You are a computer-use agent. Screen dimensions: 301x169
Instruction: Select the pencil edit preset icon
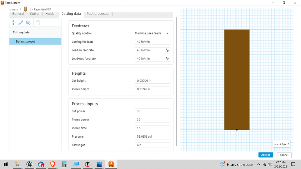(x=20, y=22)
